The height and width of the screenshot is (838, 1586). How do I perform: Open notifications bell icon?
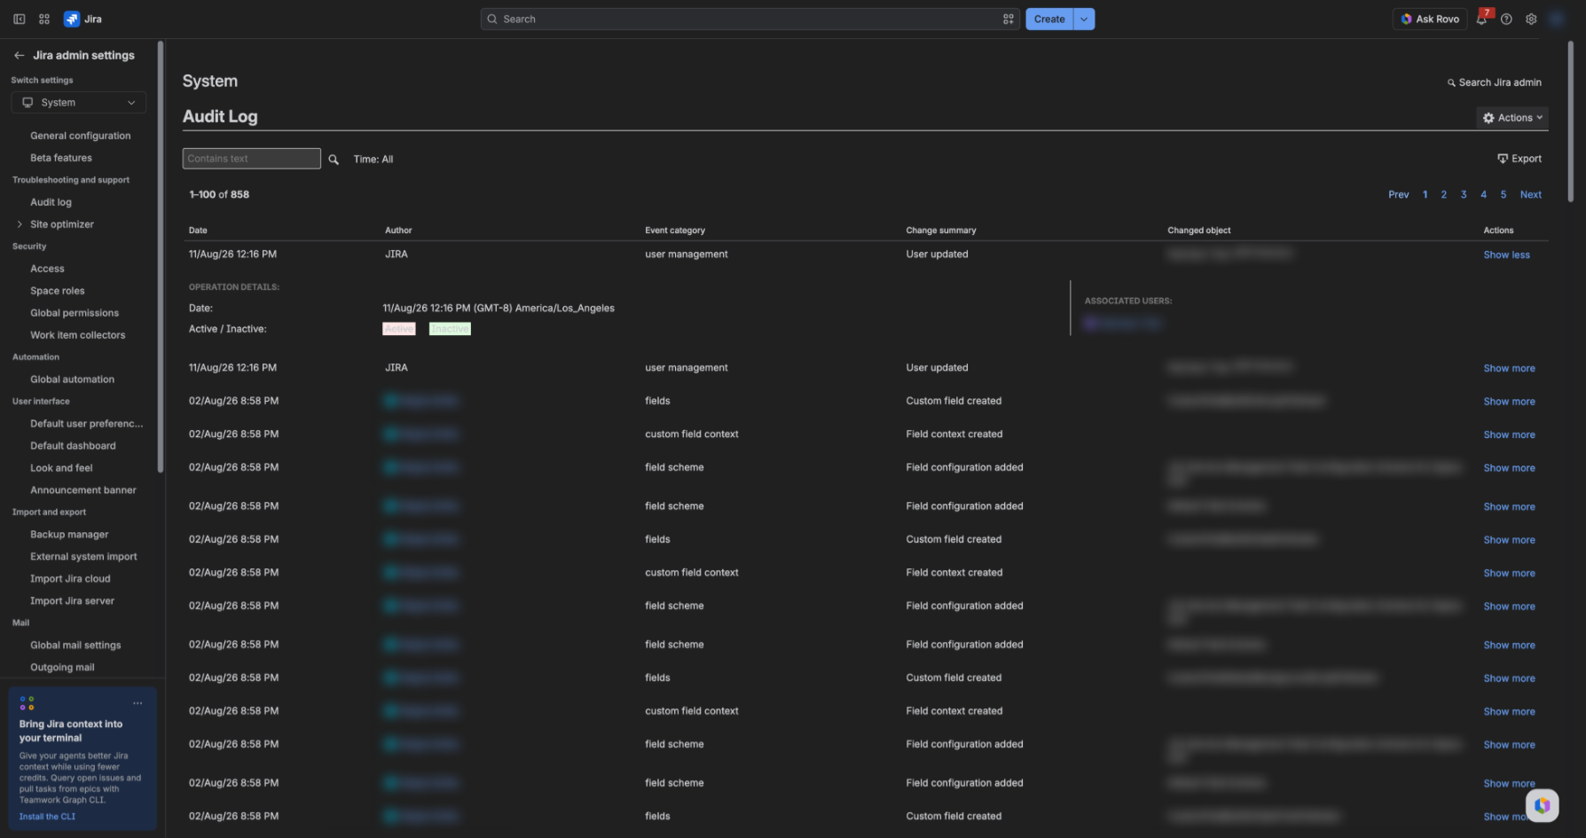(x=1481, y=19)
